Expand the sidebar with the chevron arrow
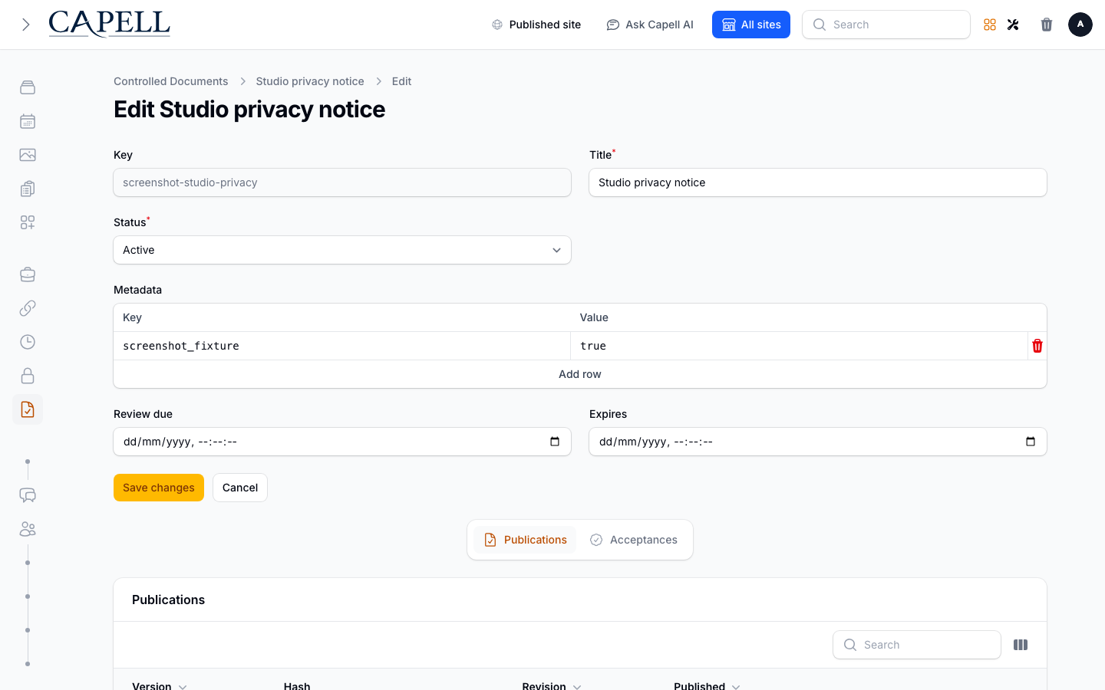This screenshot has height=690, width=1105. (x=26, y=25)
